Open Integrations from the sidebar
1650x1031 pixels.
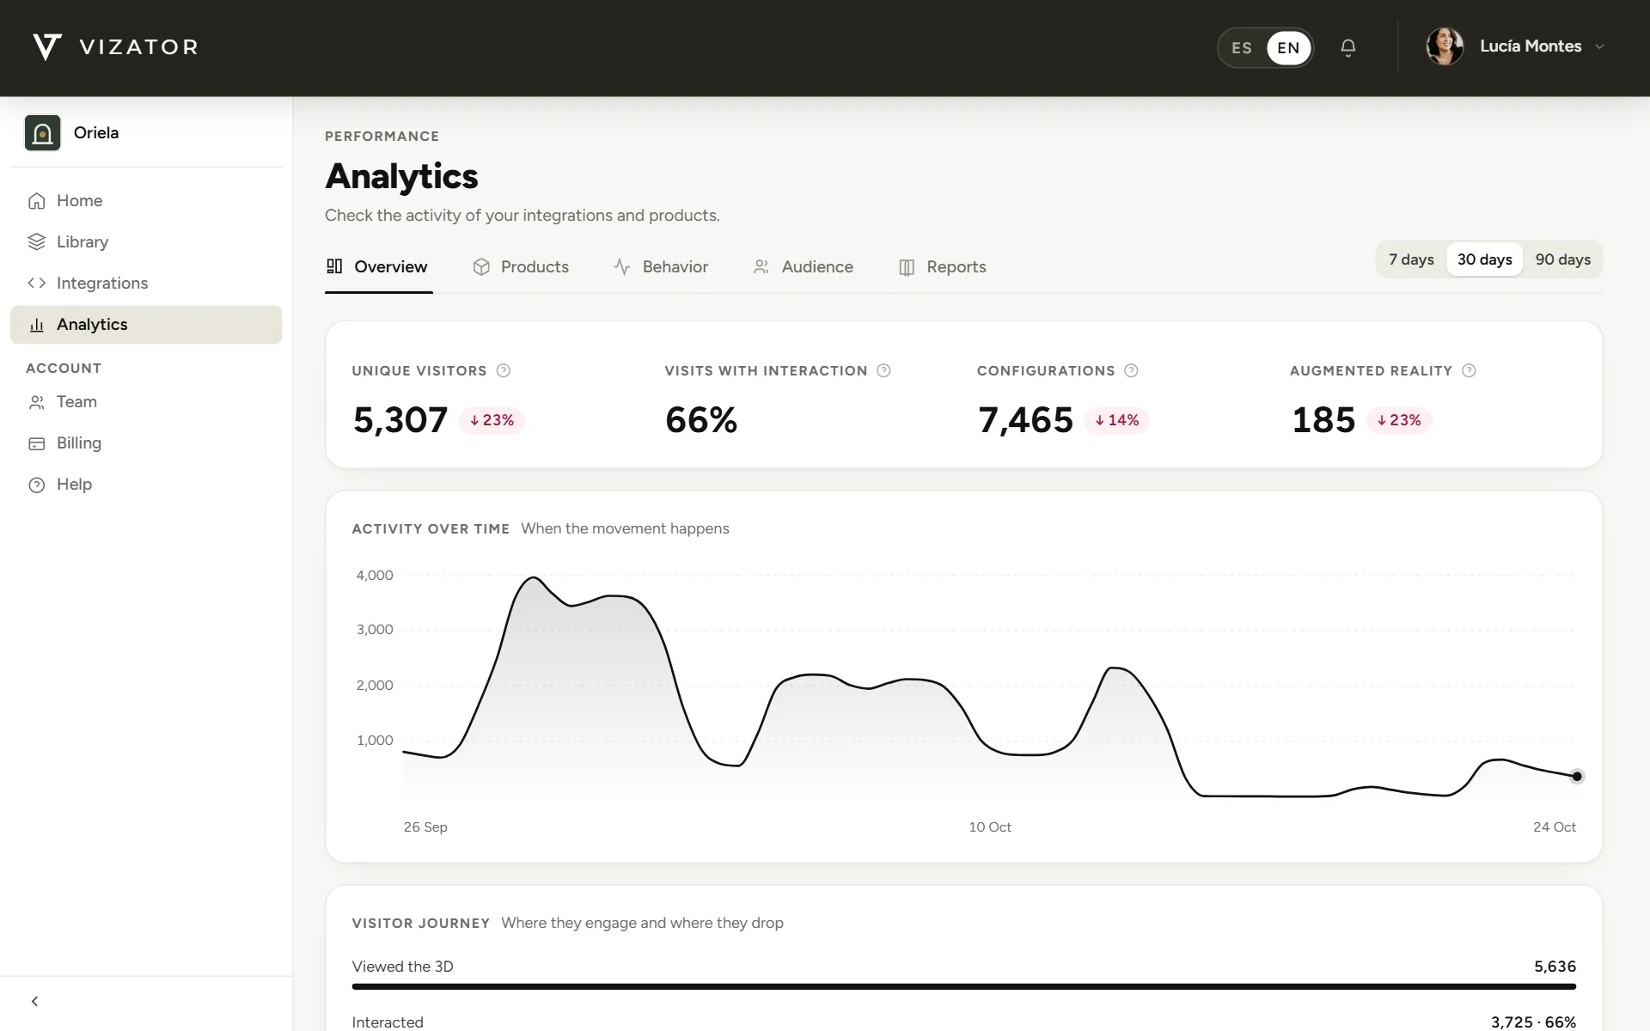click(146, 284)
